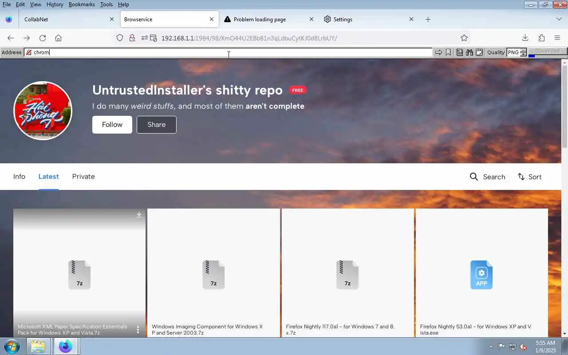Click the repo's round profile avatar

coord(43,110)
